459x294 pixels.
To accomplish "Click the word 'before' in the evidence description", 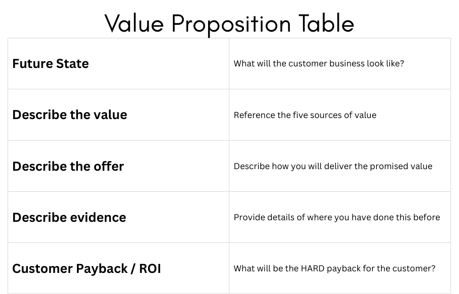I will tap(427, 217).
